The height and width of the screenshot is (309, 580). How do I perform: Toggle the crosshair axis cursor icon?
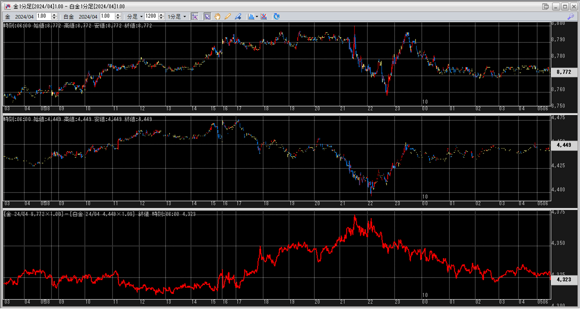pos(195,17)
